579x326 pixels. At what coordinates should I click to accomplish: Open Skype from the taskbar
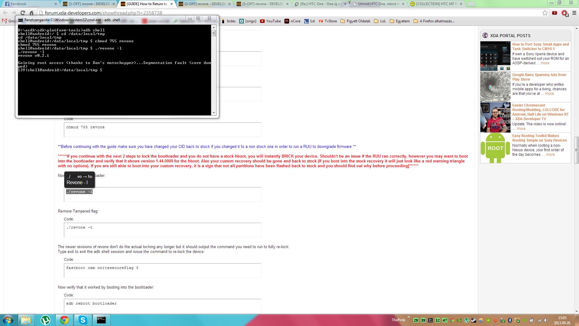(83, 320)
